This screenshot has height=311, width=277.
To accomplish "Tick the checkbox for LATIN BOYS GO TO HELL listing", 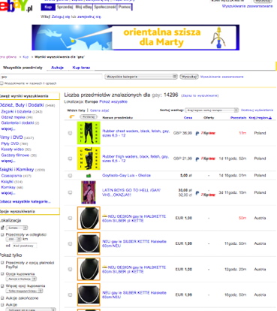I will pos(70,192).
